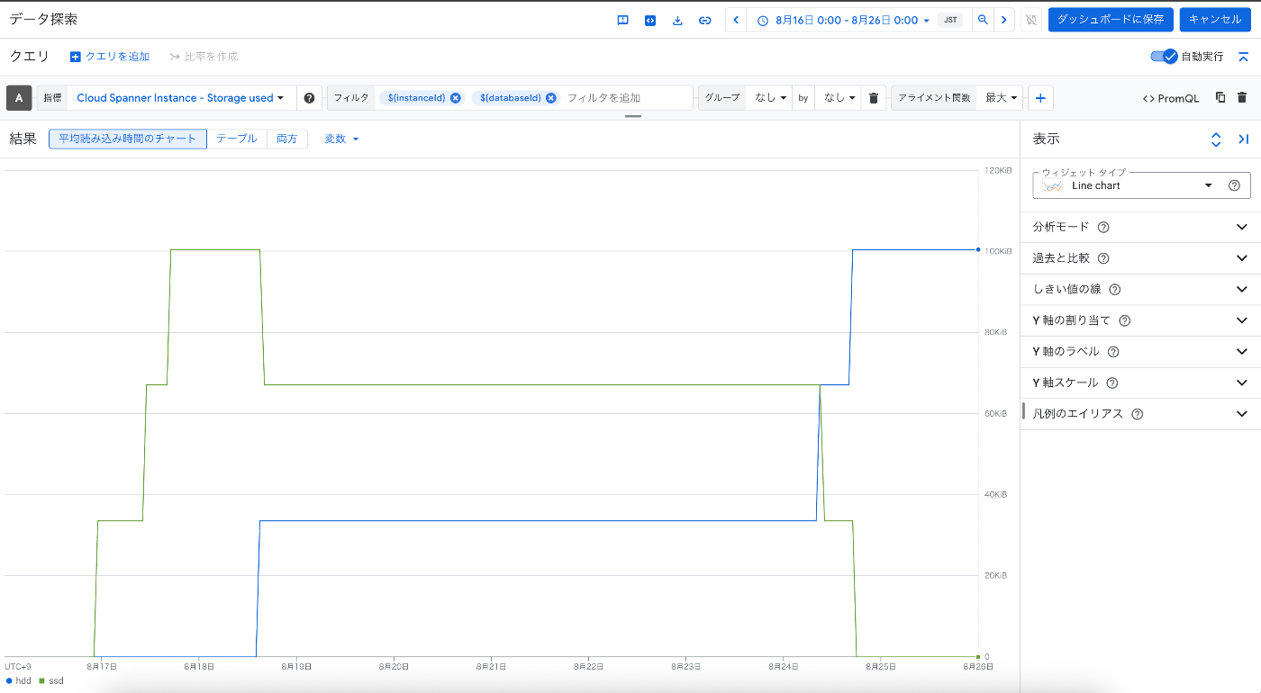
Task: Select the 平均読み込み時間のチャート tab
Action: [x=128, y=139]
